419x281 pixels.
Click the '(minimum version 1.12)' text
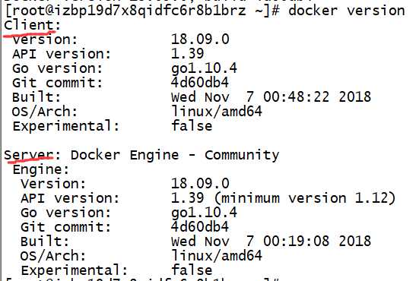(x=305, y=198)
